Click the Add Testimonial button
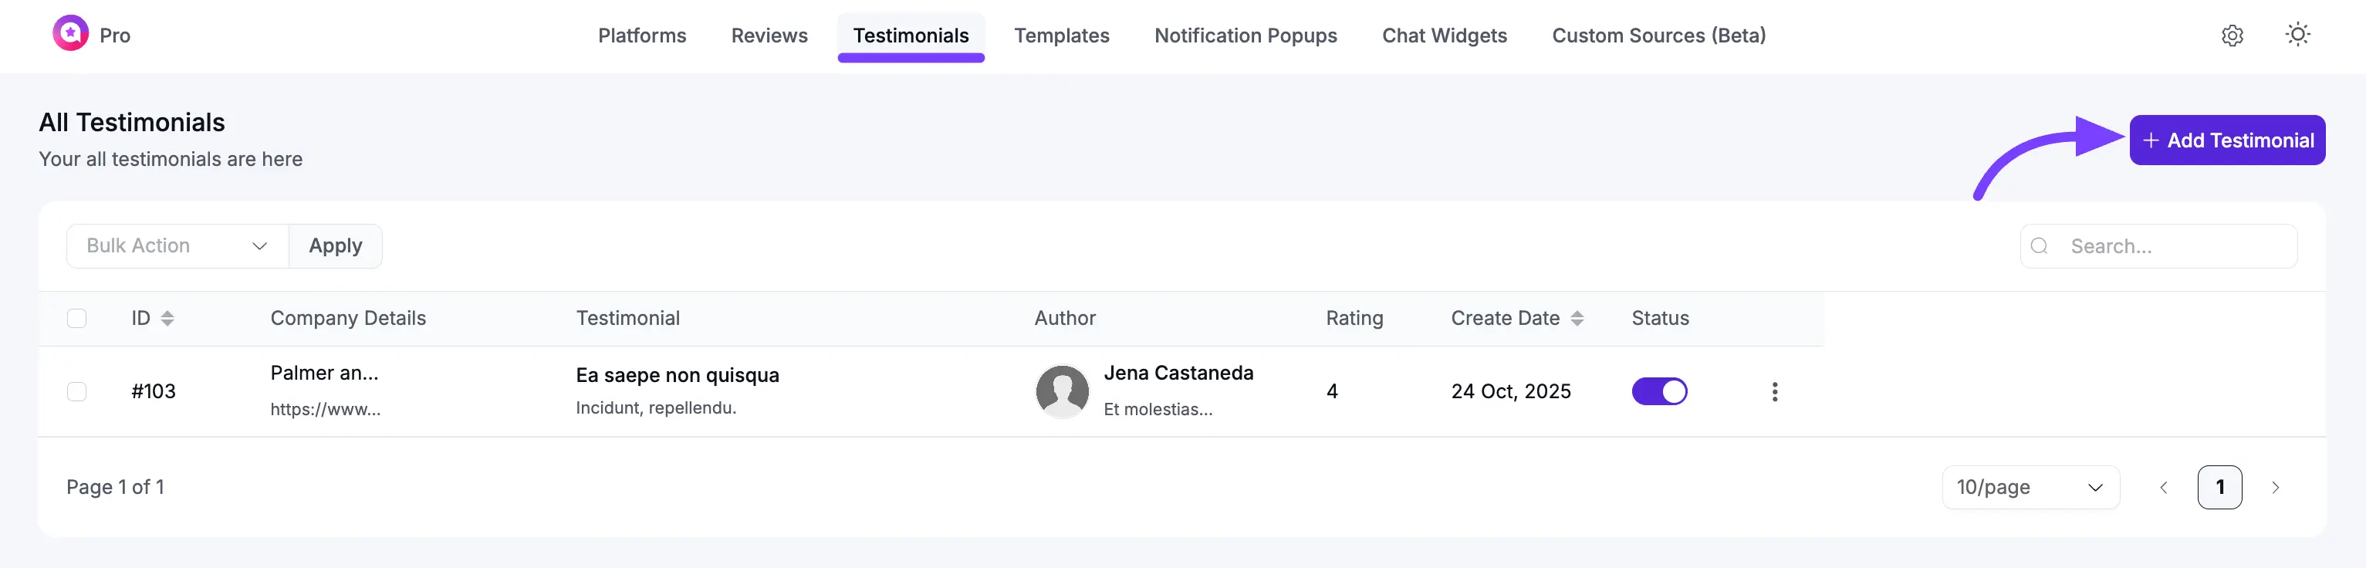 click(2226, 140)
